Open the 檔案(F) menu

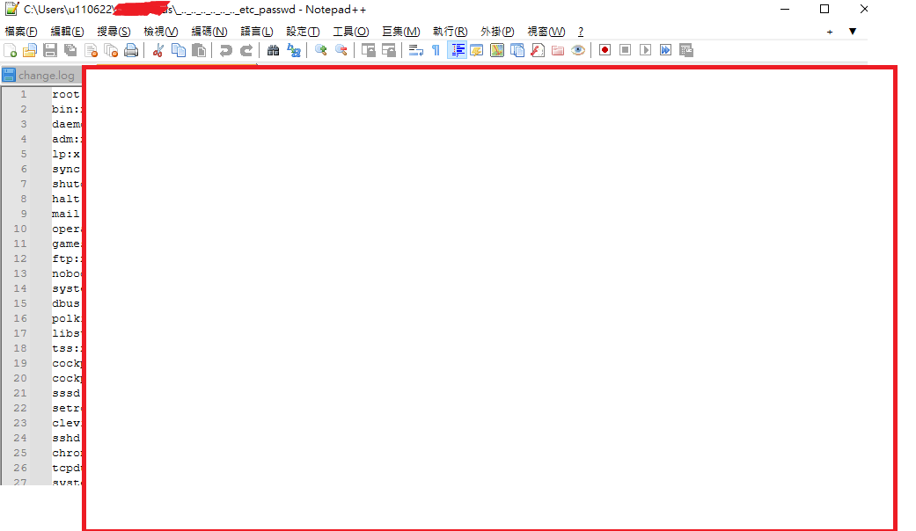(21, 32)
